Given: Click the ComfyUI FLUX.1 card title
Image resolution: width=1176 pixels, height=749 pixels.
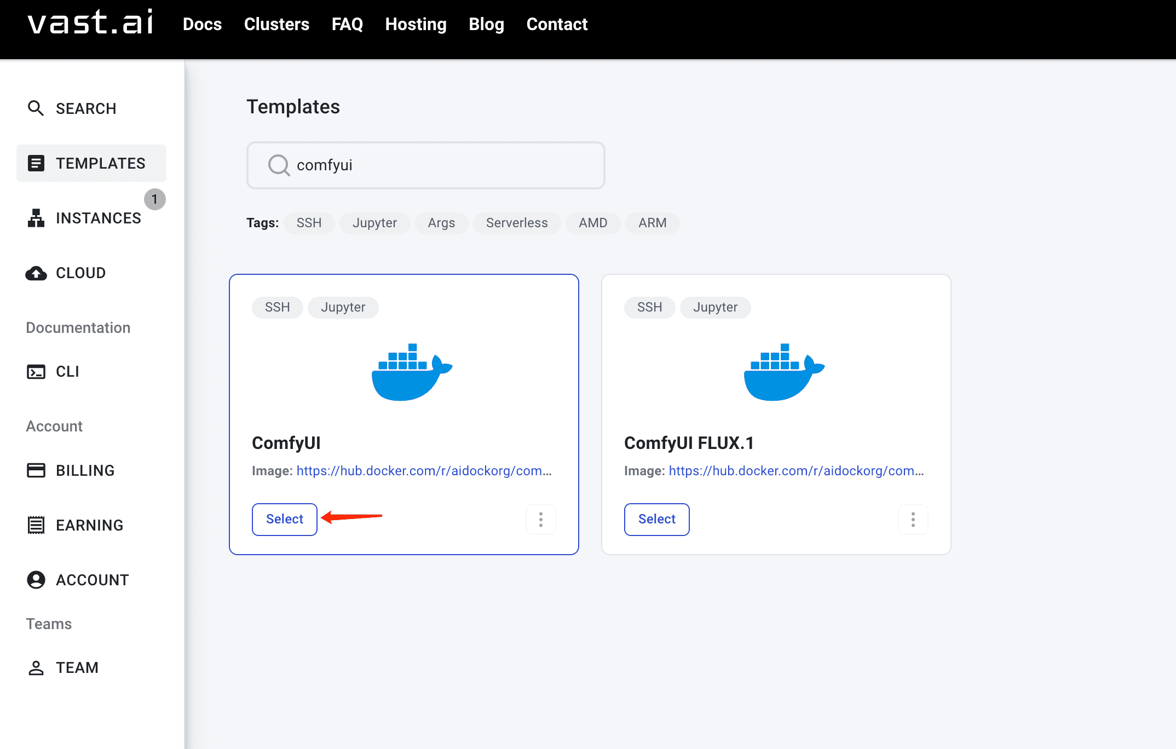Looking at the screenshot, I should (689, 443).
